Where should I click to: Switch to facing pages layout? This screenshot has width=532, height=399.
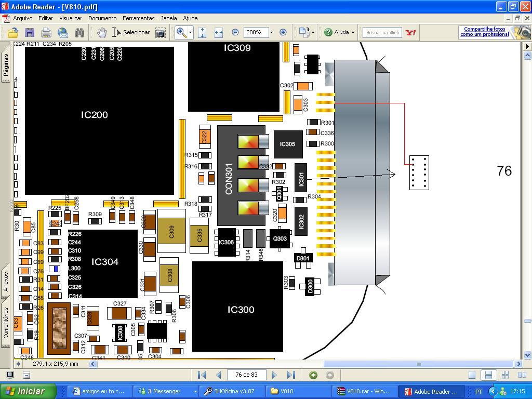[522, 375]
